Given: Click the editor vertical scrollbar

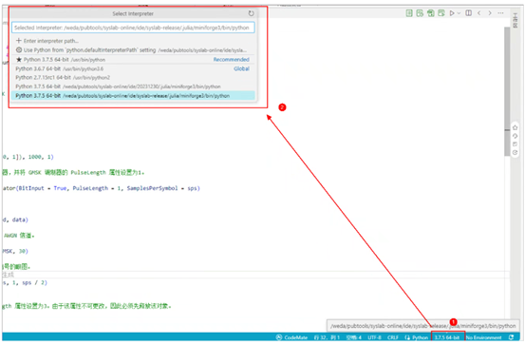Looking at the screenshot, I should pos(507,90).
